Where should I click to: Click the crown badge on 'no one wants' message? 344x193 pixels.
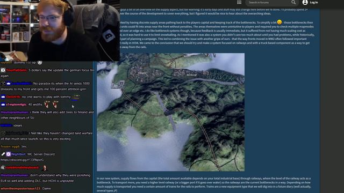point(3,96)
